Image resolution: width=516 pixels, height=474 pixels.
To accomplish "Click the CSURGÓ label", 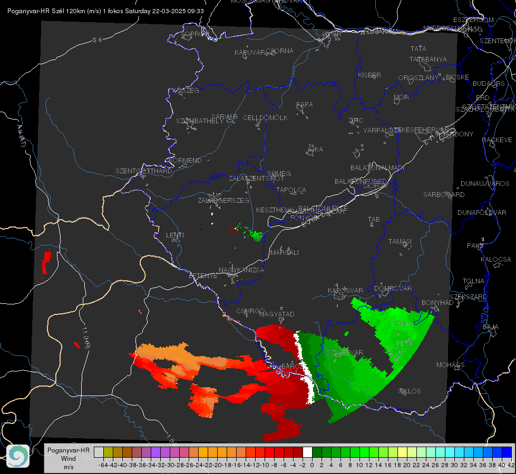I will [250, 311].
